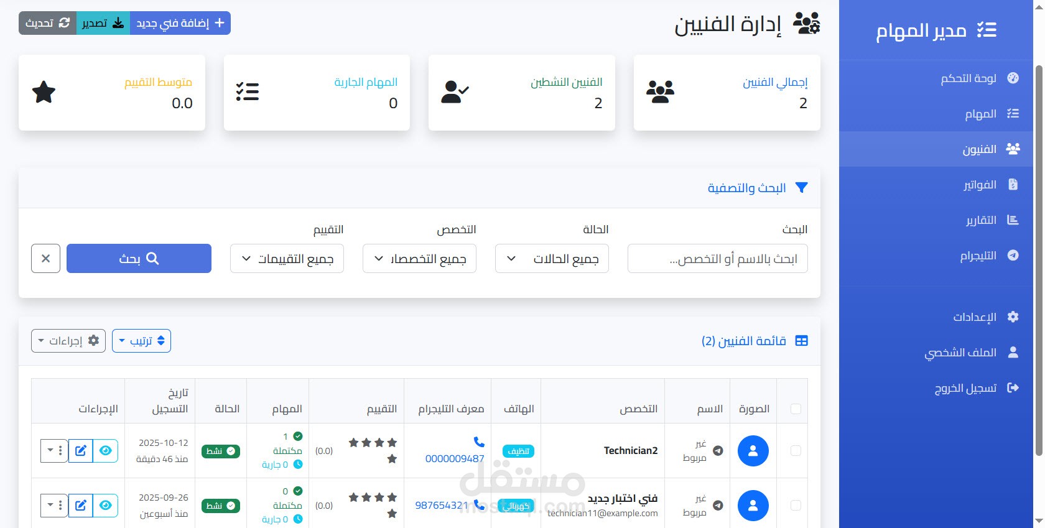Clear filters with the X button
The image size is (1045, 528).
click(x=45, y=259)
